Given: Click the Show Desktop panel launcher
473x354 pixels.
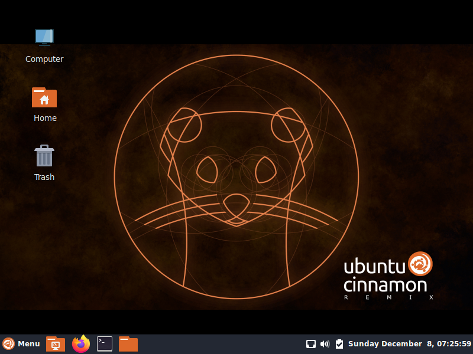Looking at the screenshot, I should coord(56,344).
